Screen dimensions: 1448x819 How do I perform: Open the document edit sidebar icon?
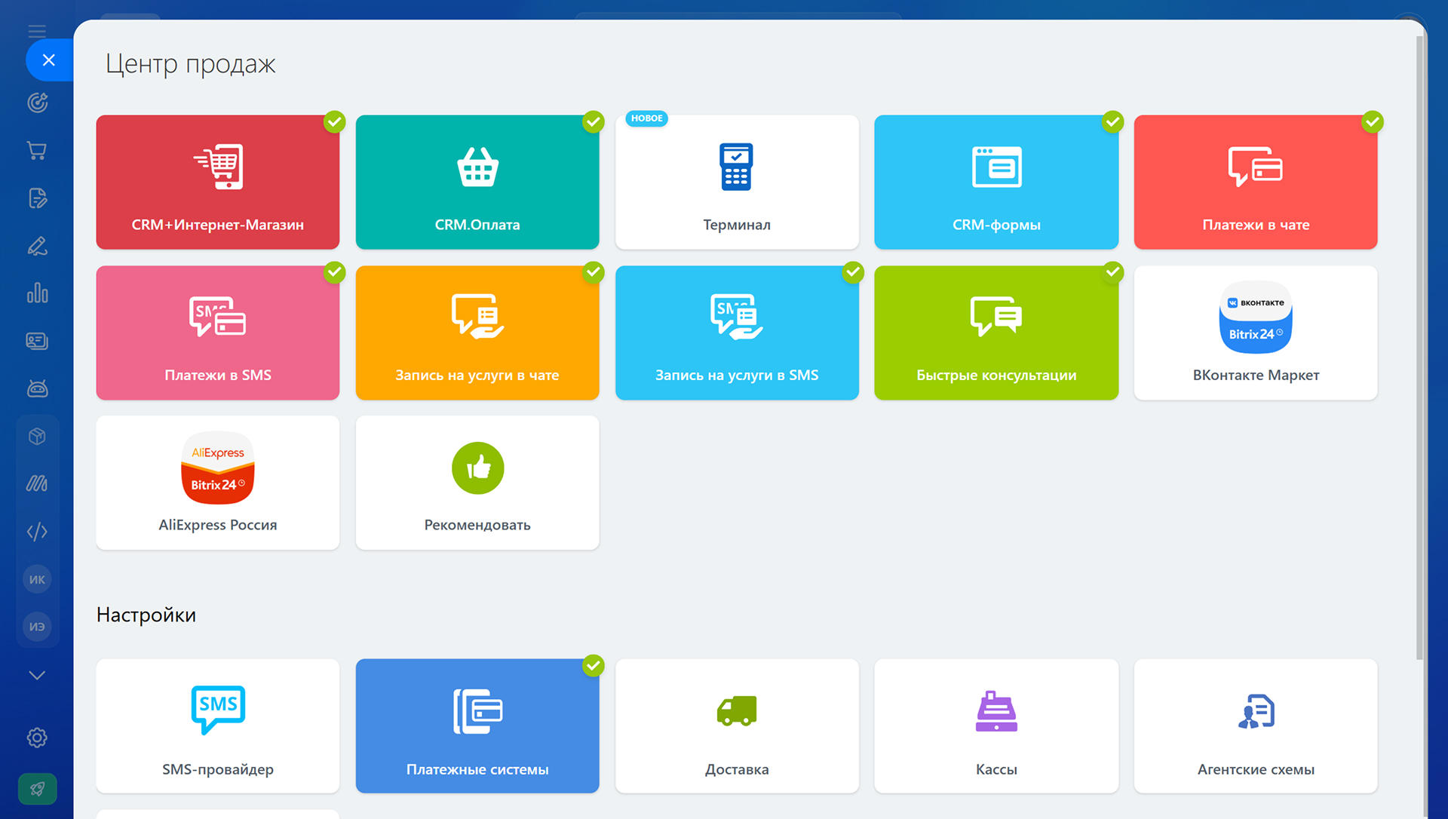coord(37,198)
